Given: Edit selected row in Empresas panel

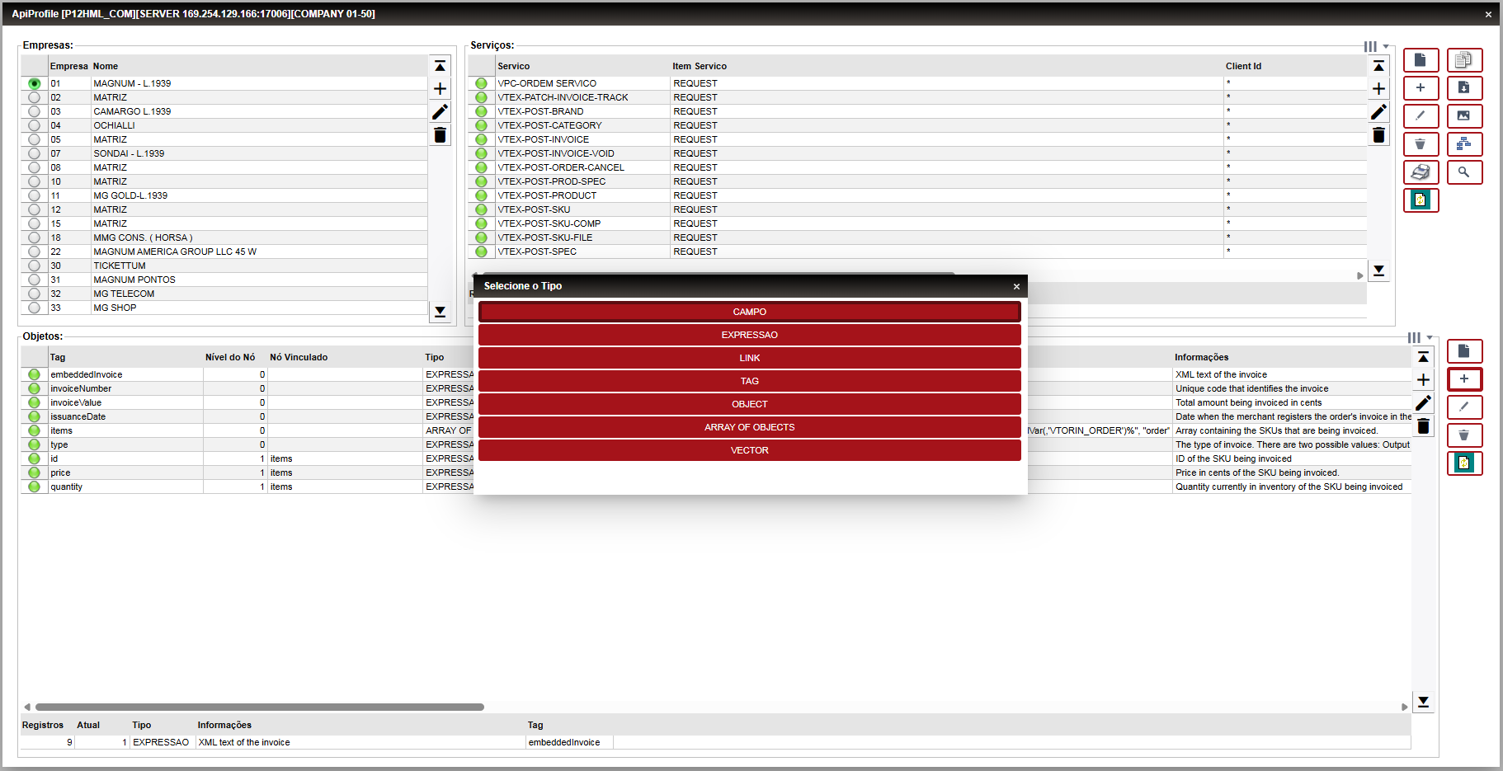Looking at the screenshot, I should click(440, 112).
